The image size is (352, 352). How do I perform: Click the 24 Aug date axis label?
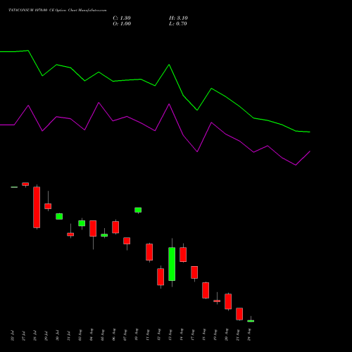click(249, 334)
